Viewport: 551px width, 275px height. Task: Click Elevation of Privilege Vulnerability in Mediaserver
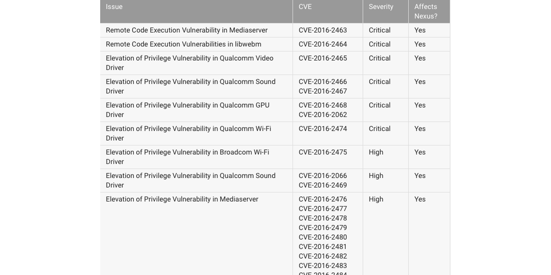[182, 199]
